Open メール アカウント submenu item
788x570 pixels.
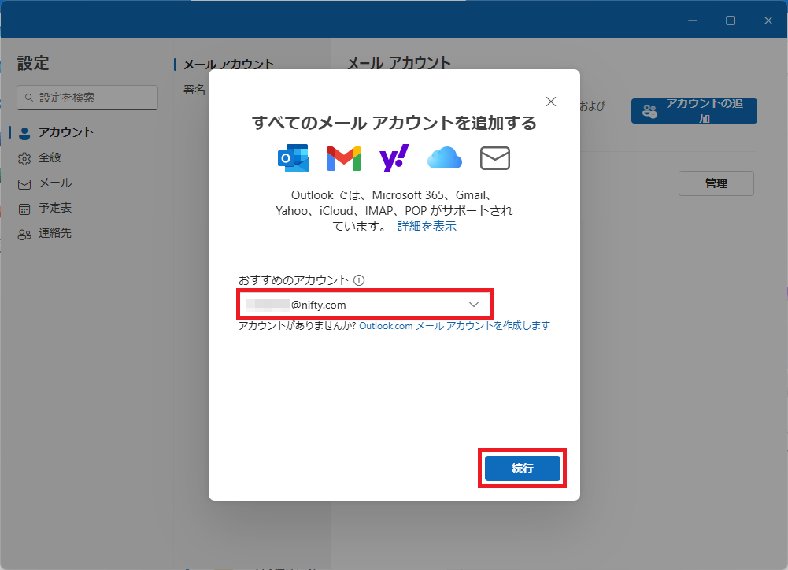click(228, 65)
